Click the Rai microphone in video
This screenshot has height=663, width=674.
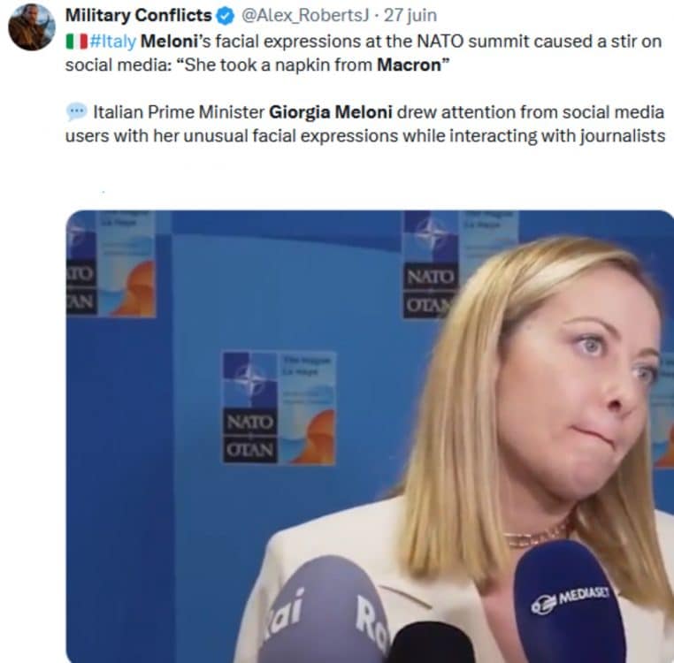[325, 610]
